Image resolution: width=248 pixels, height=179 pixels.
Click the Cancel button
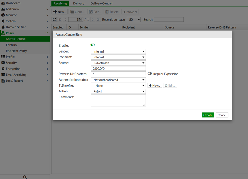[222, 115]
